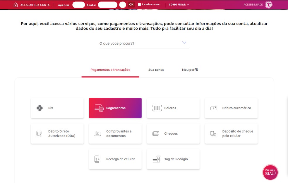Open the Meu perfil tab
288x183 pixels.
[190, 69]
